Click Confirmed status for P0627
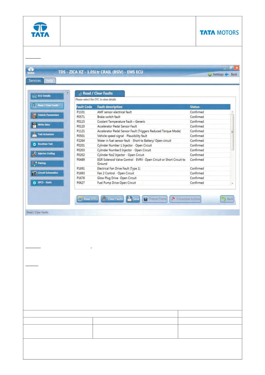 pos(197,183)
